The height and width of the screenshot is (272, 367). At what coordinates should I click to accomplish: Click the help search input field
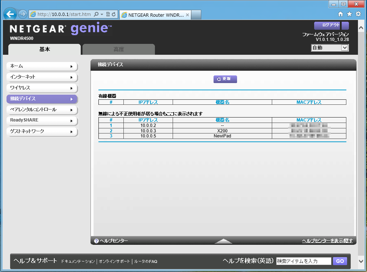point(303,261)
